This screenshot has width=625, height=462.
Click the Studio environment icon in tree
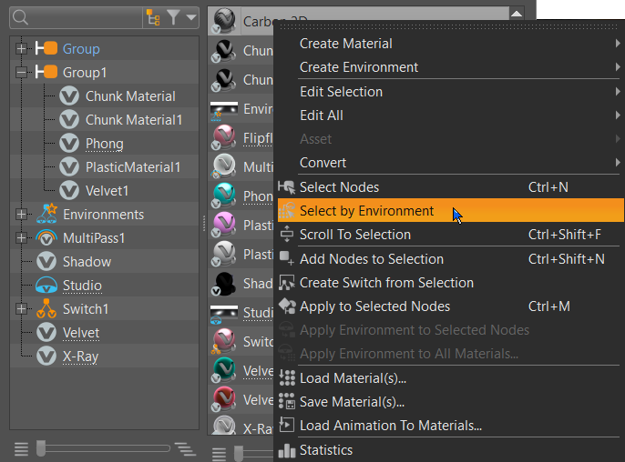(46, 286)
